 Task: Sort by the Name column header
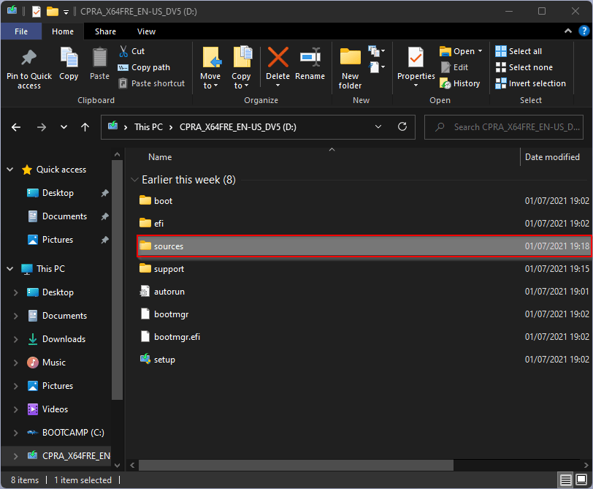(160, 157)
